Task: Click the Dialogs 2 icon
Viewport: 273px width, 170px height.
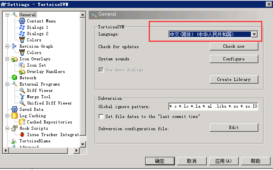Action: [x=22, y=34]
